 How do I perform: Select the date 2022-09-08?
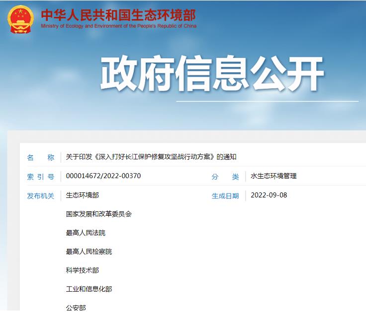point(269,195)
